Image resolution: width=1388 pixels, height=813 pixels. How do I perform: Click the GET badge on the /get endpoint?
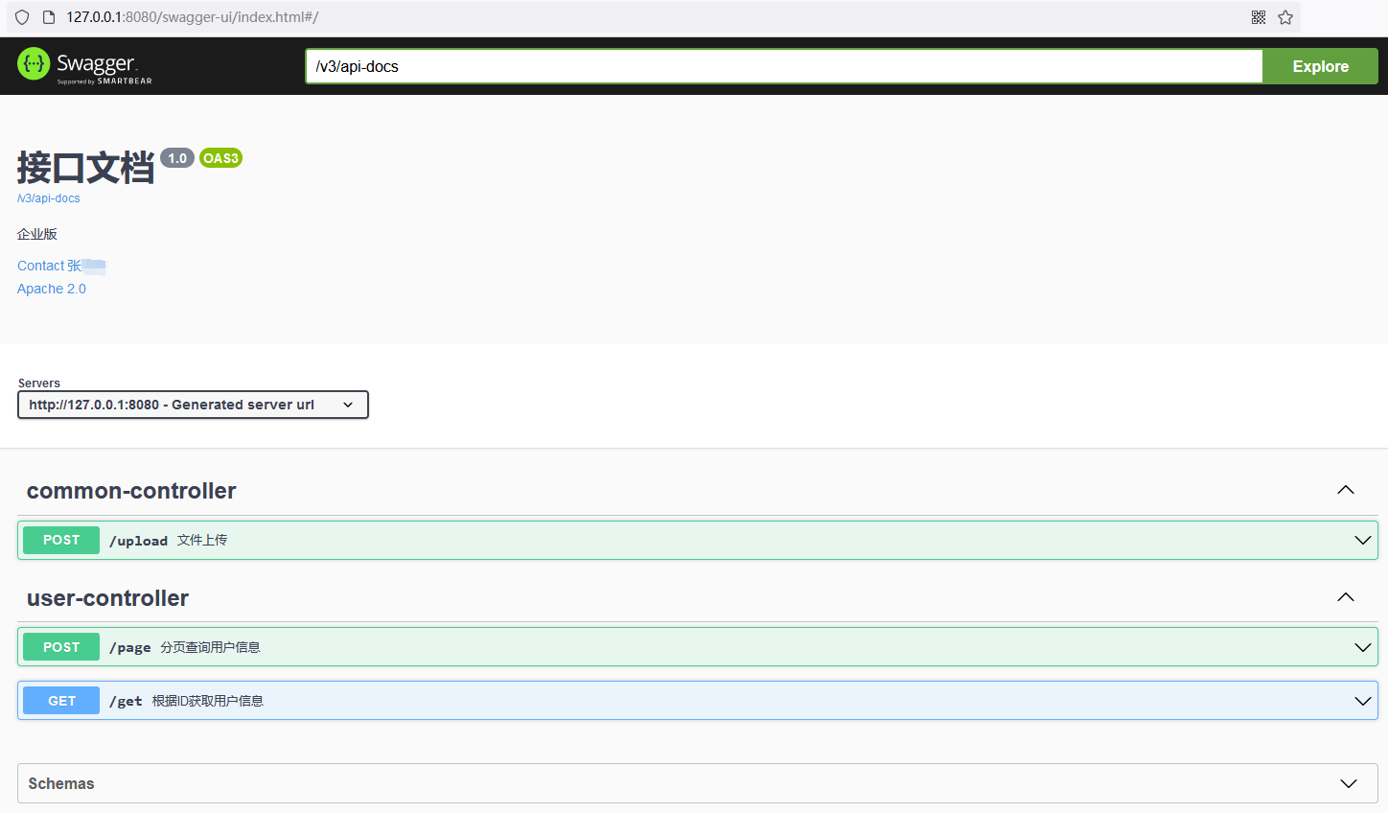[60, 700]
